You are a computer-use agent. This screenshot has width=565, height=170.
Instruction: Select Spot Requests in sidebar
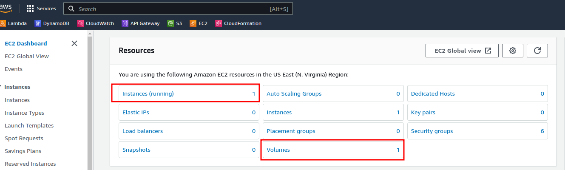pos(24,138)
